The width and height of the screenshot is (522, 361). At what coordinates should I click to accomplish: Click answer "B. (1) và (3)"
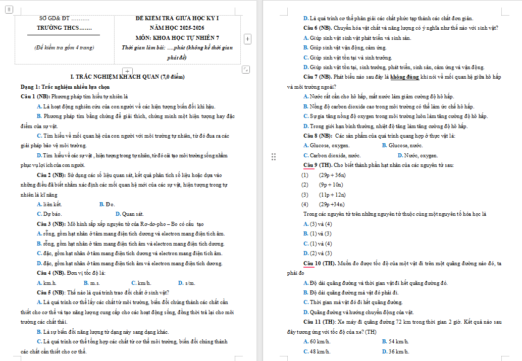click(318, 233)
